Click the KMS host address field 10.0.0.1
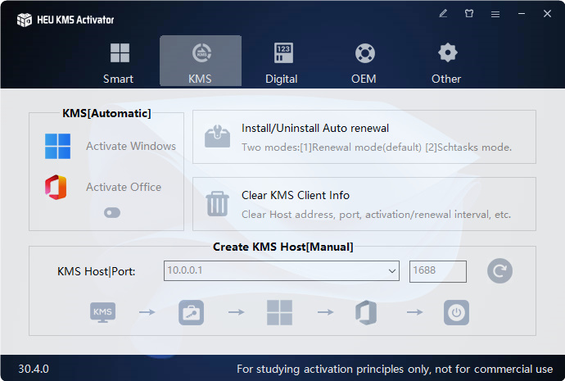Viewport: 565px width, 381px height. (282, 270)
